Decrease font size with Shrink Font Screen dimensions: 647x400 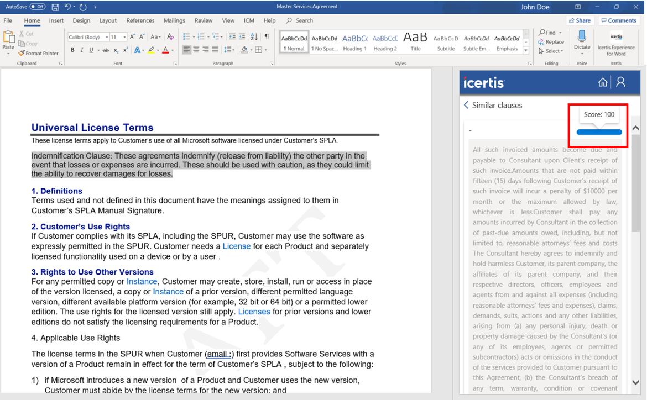(x=142, y=36)
